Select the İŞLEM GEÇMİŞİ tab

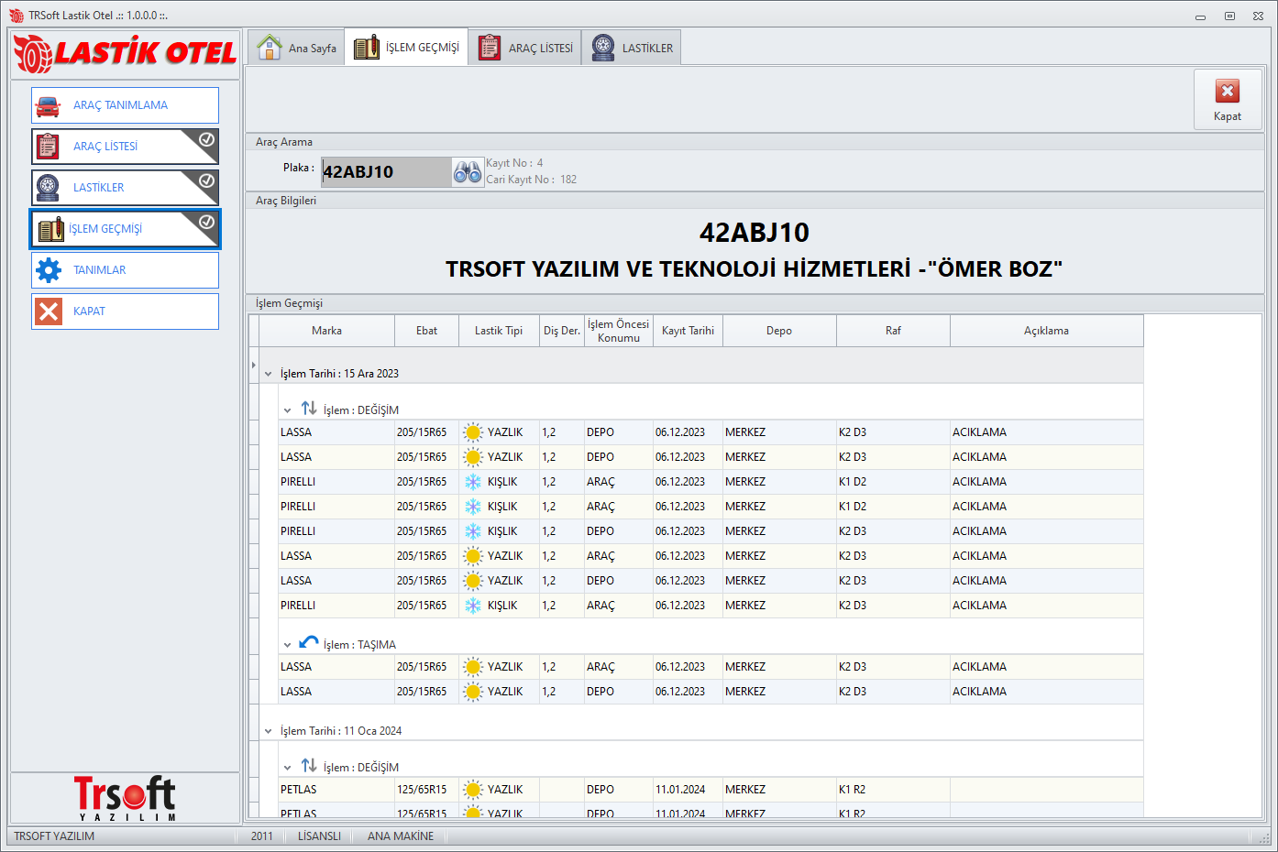tap(406, 47)
